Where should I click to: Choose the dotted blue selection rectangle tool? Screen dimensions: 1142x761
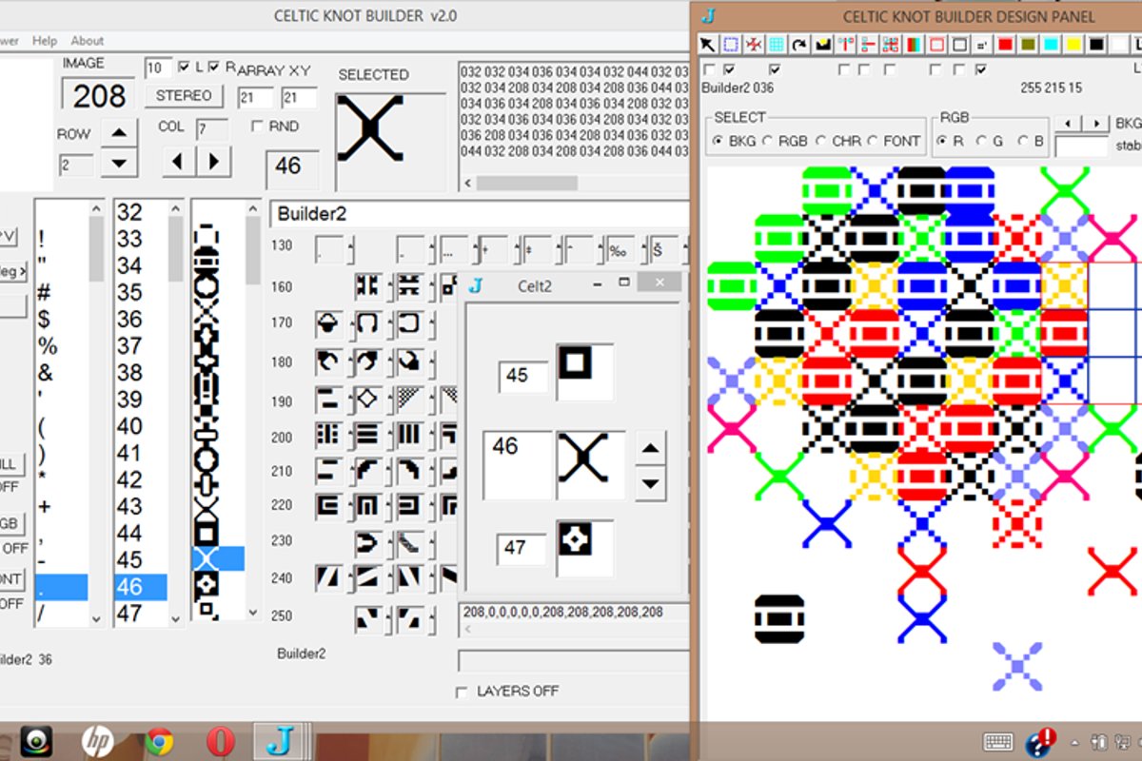(731, 45)
